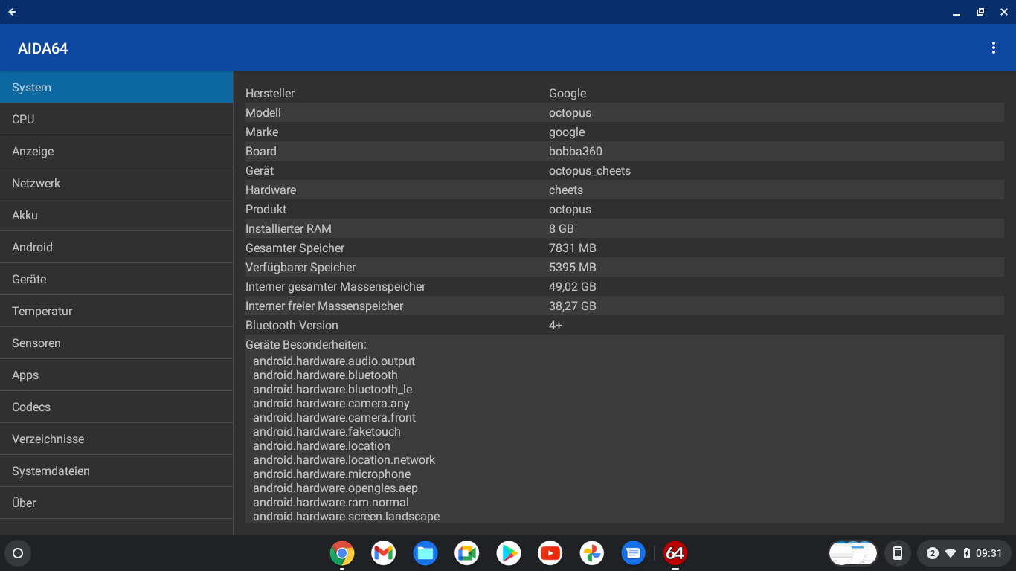The image size is (1016, 571).
Task: Select android.hardware.bluetooth_le entry
Action: (332, 389)
